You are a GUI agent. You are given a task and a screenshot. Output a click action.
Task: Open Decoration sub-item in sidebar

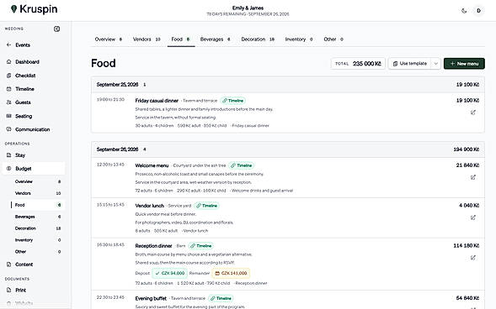click(37, 228)
